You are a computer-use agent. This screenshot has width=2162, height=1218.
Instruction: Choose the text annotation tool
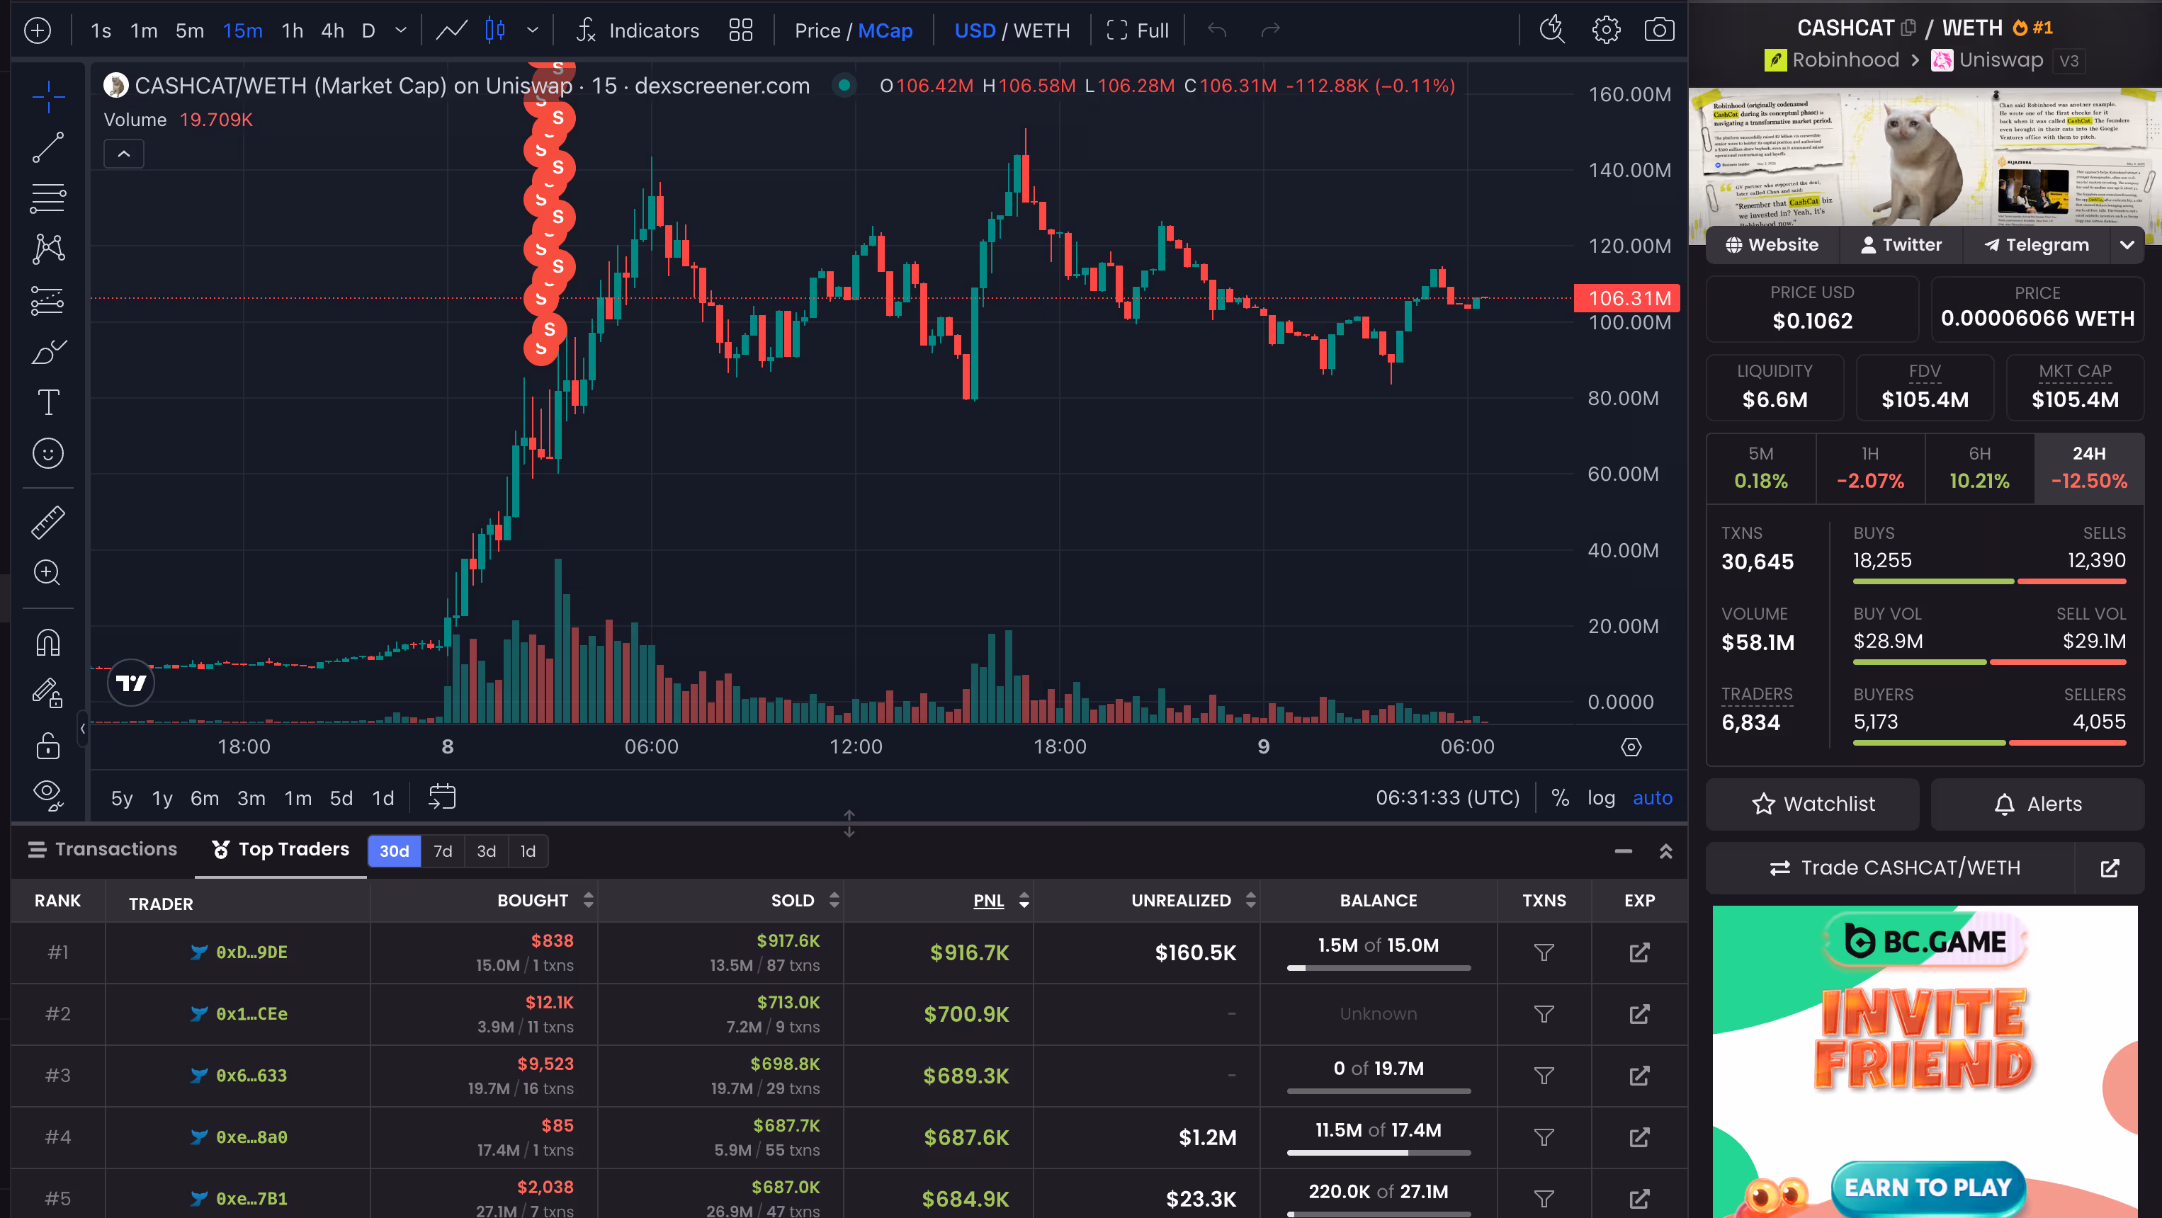[48, 402]
